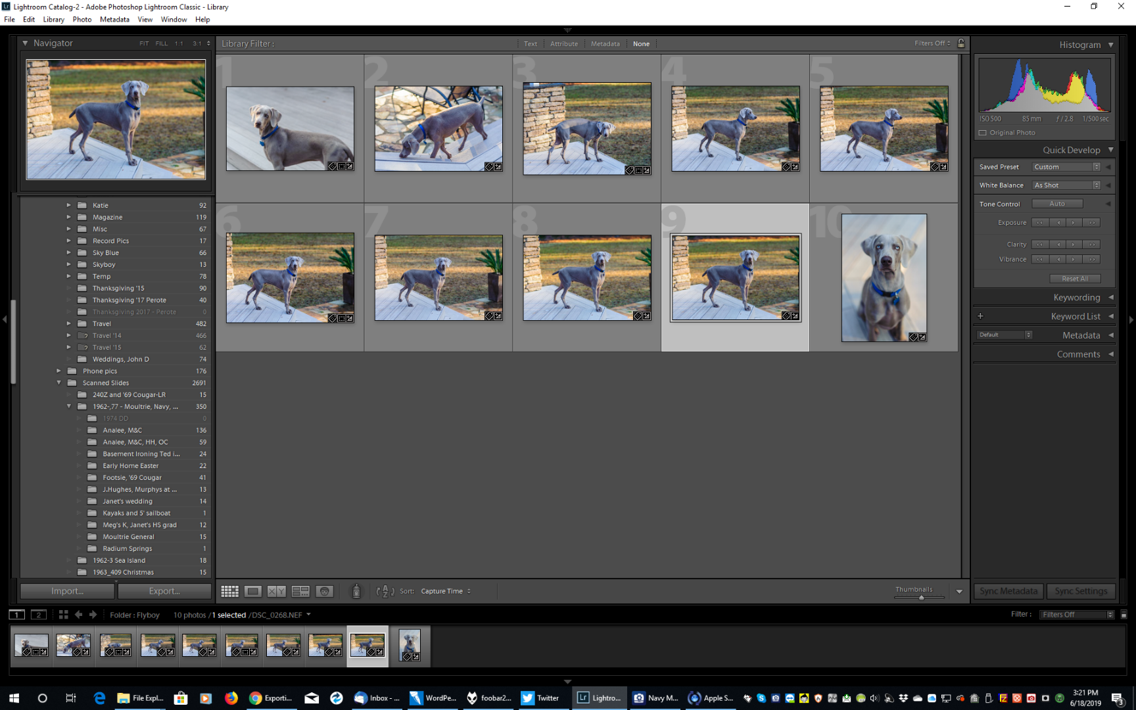Open the Toolbar content menu arrow
The height and width of the screenshot is (710, 1136).
[x=959, y=592]
